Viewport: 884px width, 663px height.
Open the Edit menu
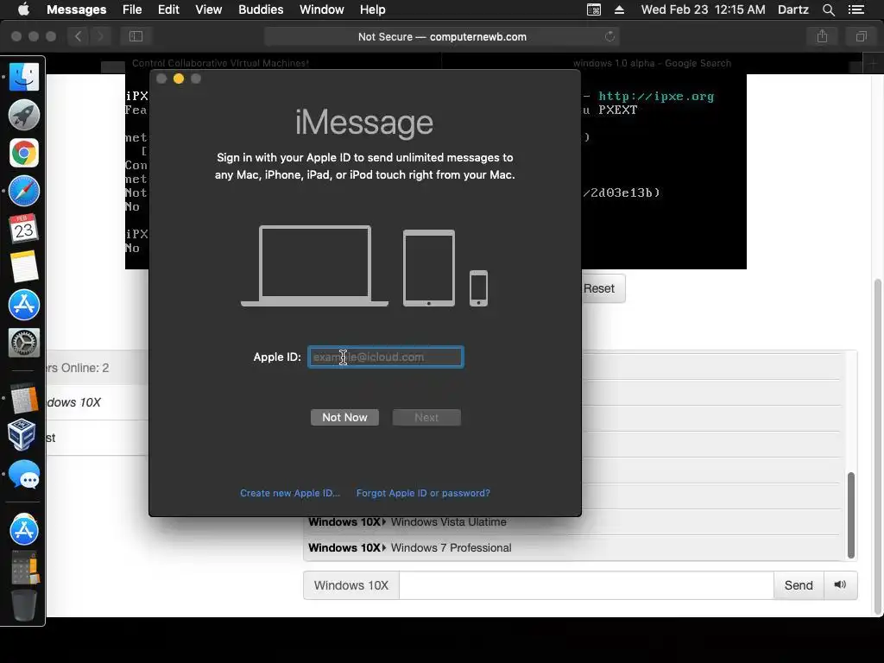[x=168, y=9]
